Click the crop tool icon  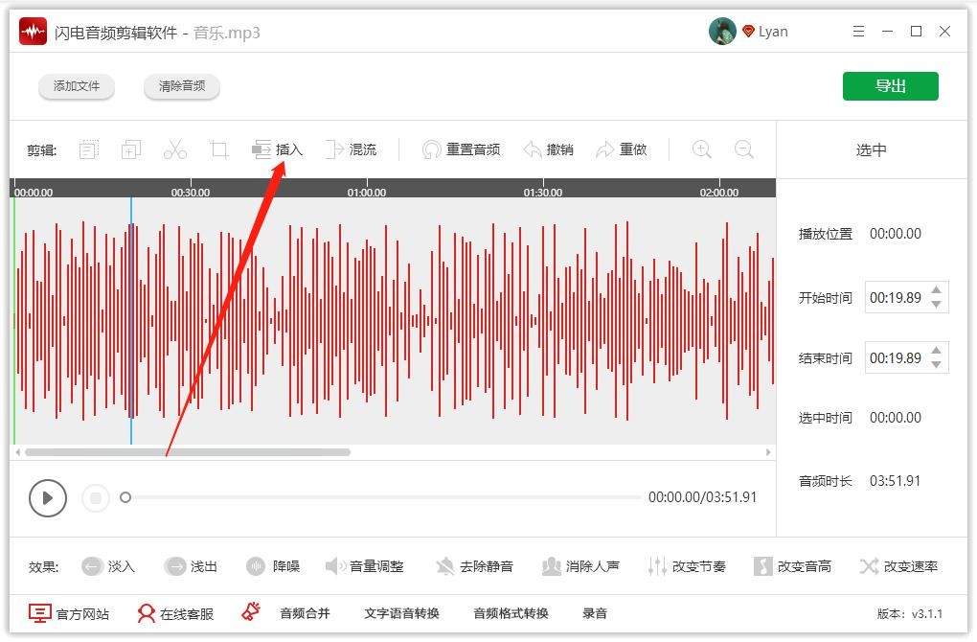coord(219,149)
